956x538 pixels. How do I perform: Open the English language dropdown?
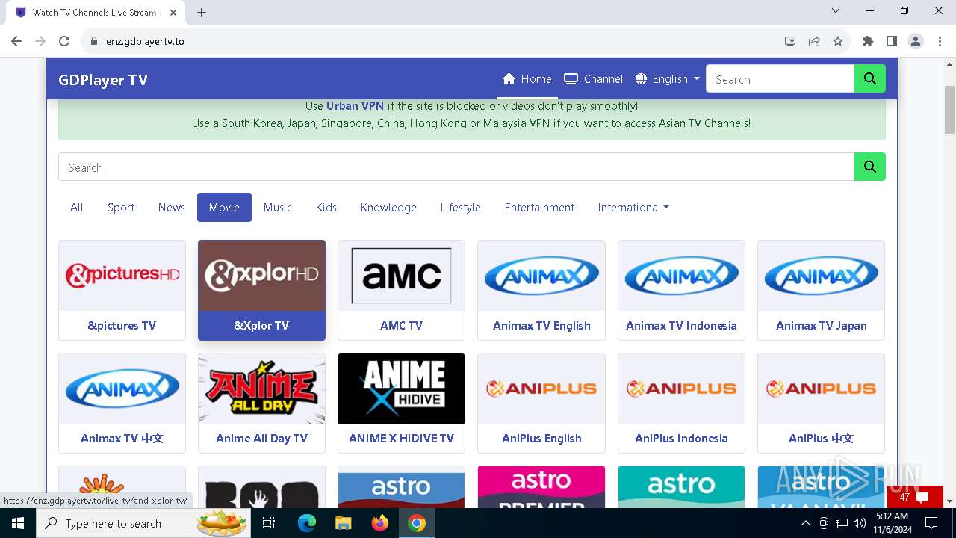tap(668, 78)
